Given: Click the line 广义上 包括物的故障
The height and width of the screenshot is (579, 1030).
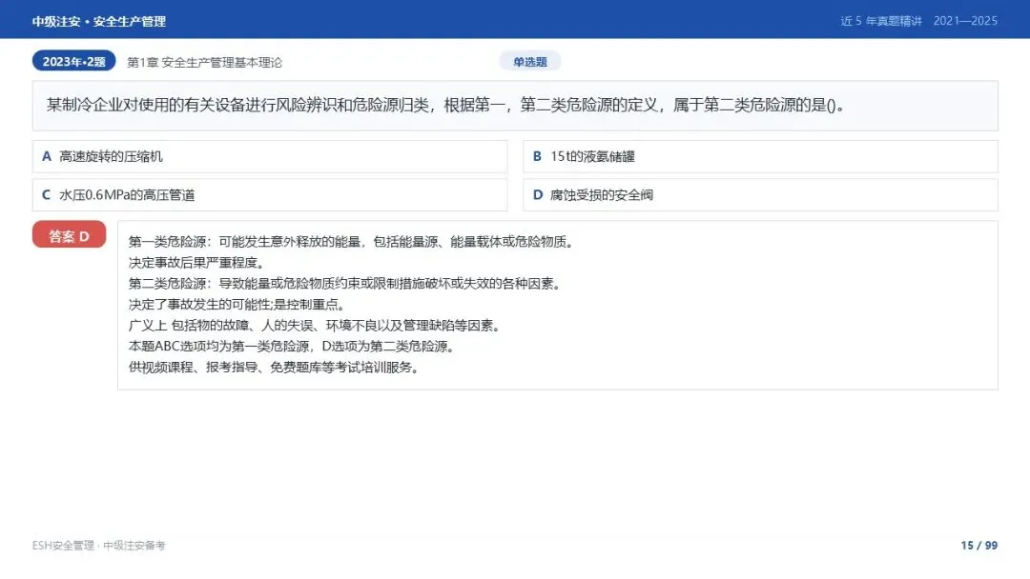Looking at the screenshot, I should pyautogui.click(x=316, y=326).
